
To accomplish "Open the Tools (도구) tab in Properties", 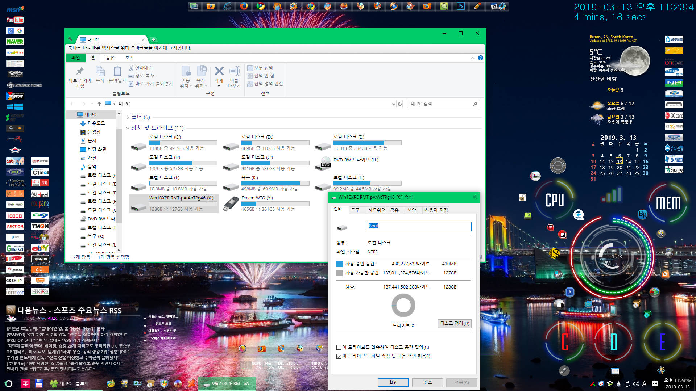I will click(355, 210).
